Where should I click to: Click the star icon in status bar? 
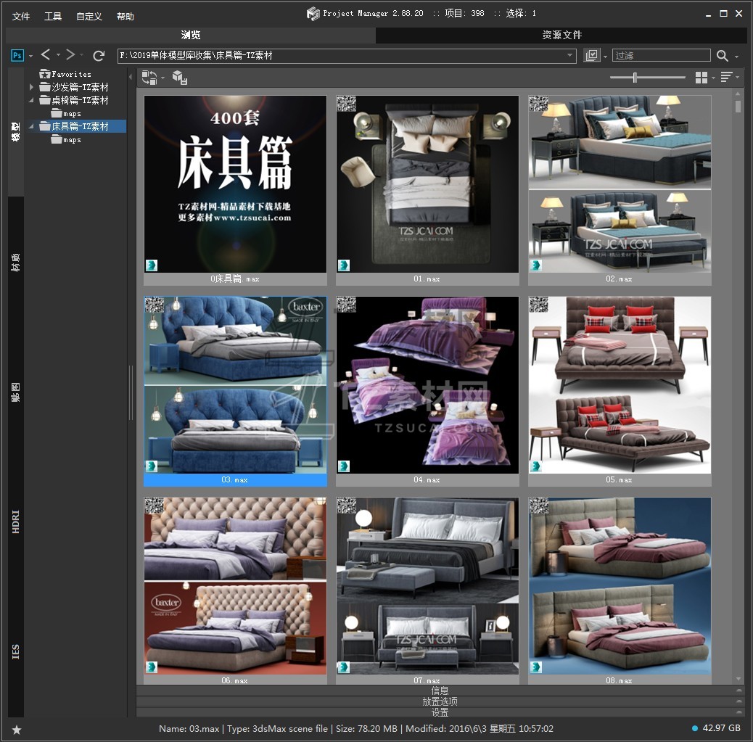pyautogui.click(x=17, y=729)
